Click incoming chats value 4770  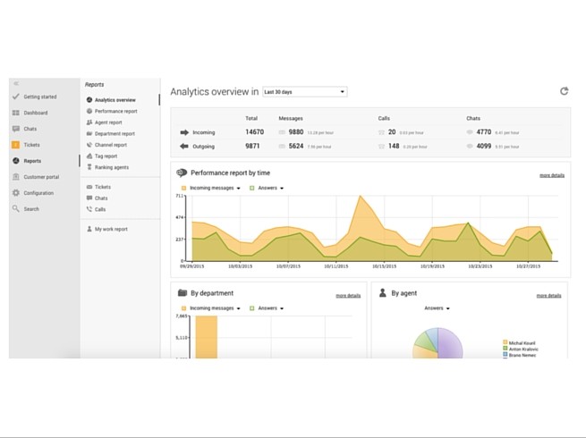(x=484, y=132)
